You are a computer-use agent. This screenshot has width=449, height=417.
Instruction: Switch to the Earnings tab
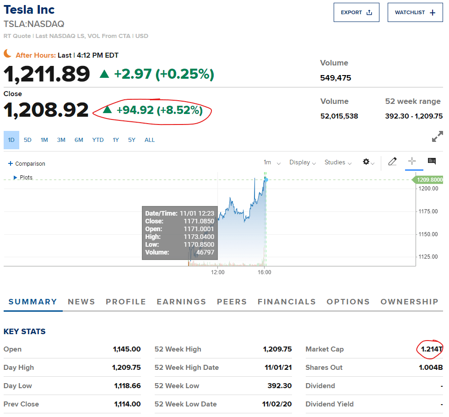coord(181,302)
